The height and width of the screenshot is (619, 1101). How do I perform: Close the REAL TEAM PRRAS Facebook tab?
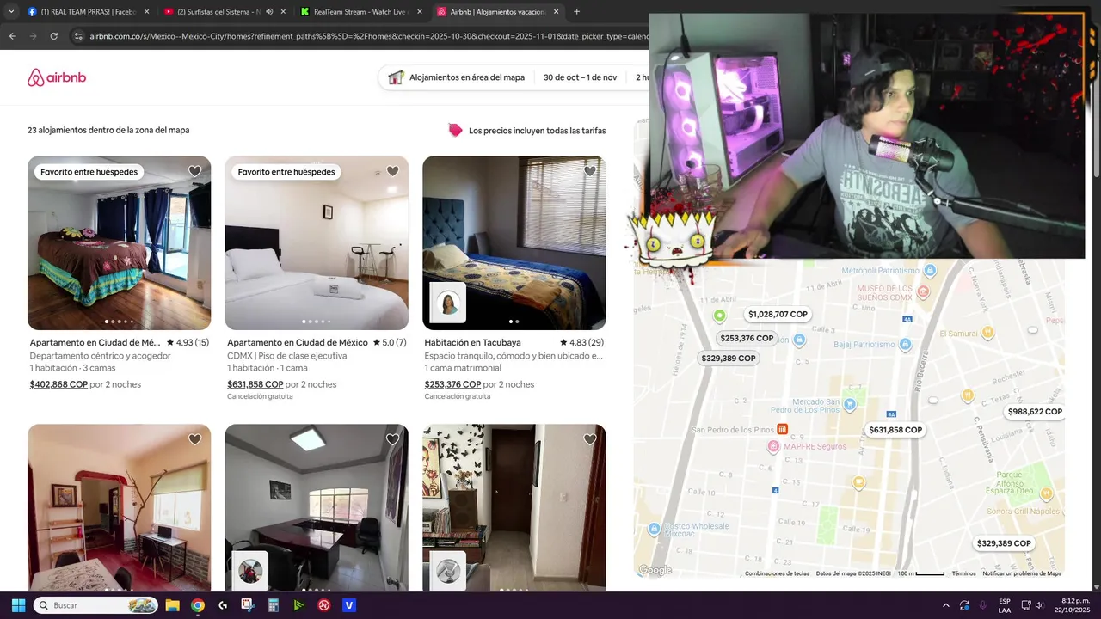point(147,12)
